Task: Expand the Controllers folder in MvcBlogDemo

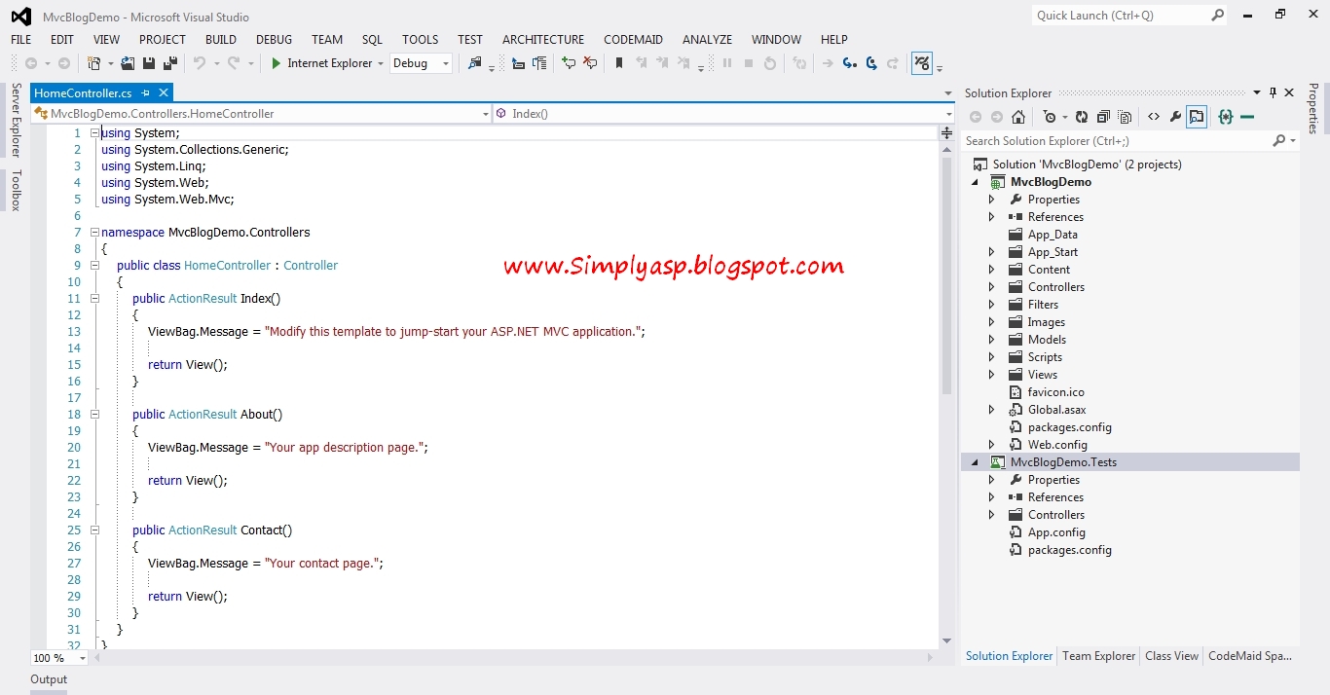Action: pyautogui.click(x=991, y=286)
